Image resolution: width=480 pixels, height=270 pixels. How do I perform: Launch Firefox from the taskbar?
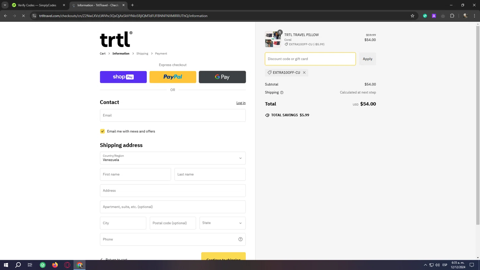coord(55,265)
